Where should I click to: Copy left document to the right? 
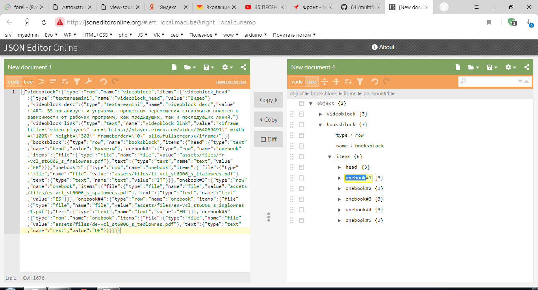268,100
